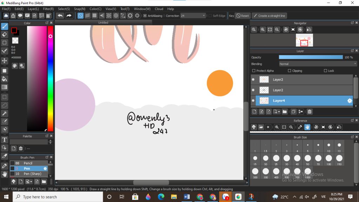Open the Cloud menu
This screenshot has width=359, height=202.
pyautogui.click(x=159, y=9)
